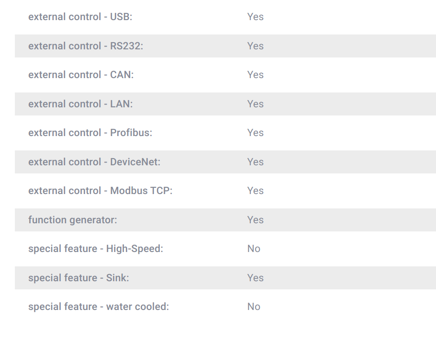Select the No value for water cooled
This screenshot has height=344, width=436.
[x=254, y=307]
